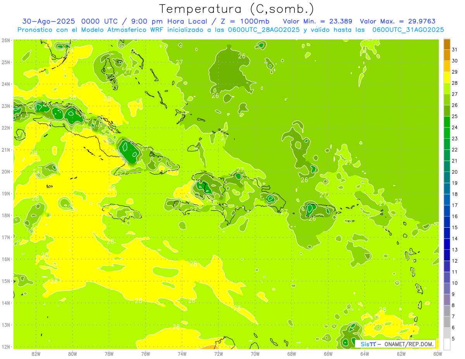Click the color bar label 31
465x359 pixels.
click(x=455, y=50)
